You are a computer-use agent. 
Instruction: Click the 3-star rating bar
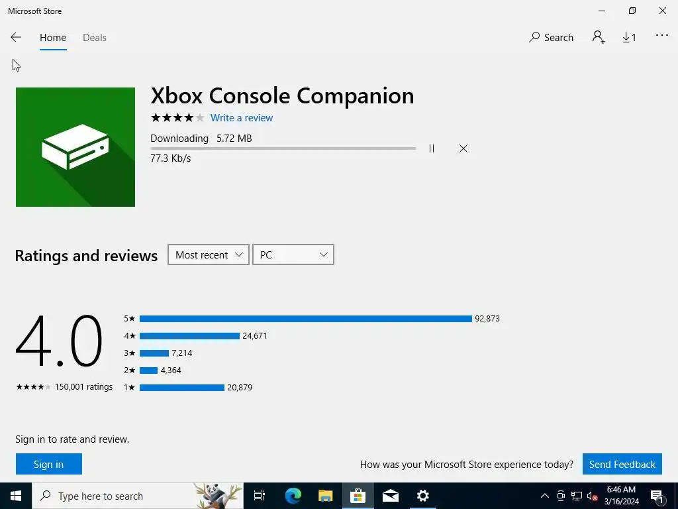154,353
